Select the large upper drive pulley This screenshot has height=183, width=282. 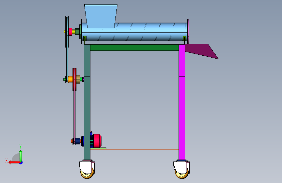[67, 32]
